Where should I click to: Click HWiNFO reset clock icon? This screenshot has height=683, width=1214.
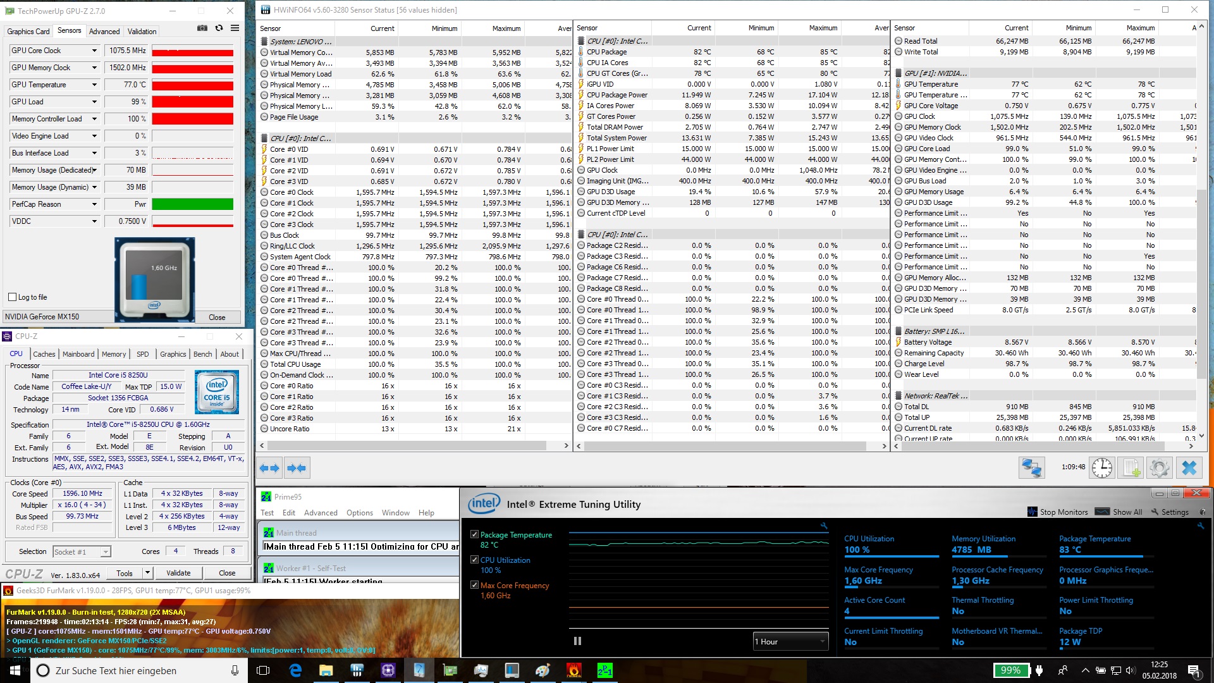tap(1102, 468)
